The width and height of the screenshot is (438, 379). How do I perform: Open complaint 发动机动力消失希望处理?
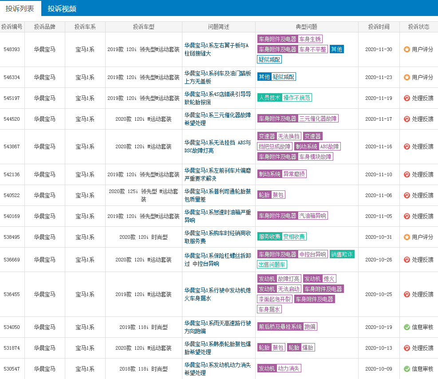click(x=218, y=369)
